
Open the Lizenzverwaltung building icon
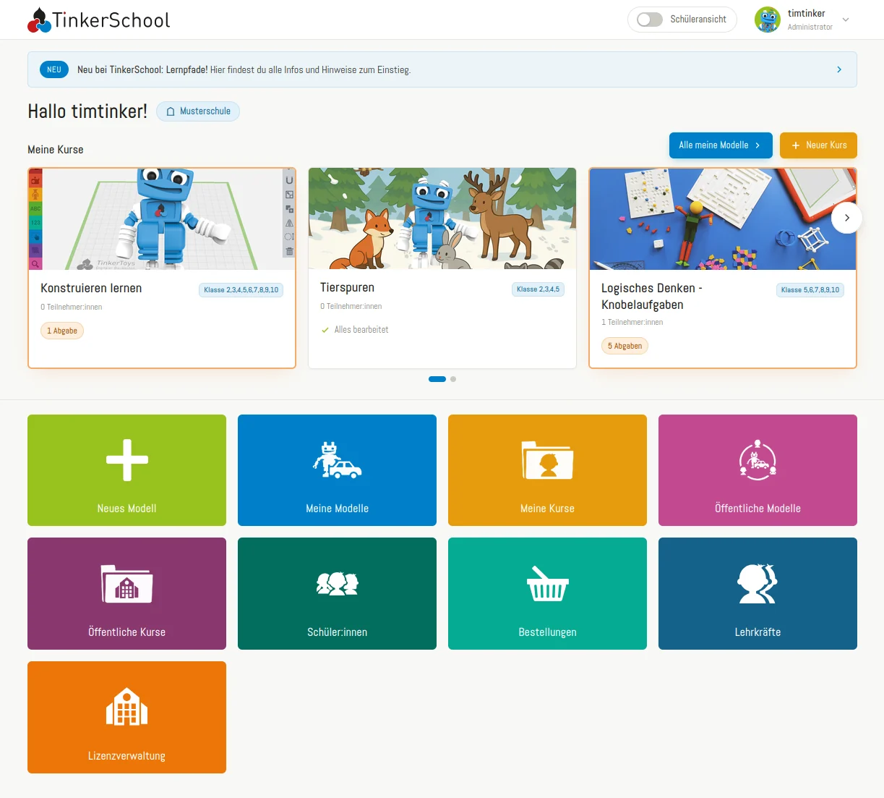126,706
